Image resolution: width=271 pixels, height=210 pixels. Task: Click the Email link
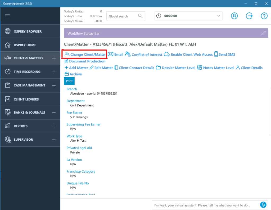point(115,54)
